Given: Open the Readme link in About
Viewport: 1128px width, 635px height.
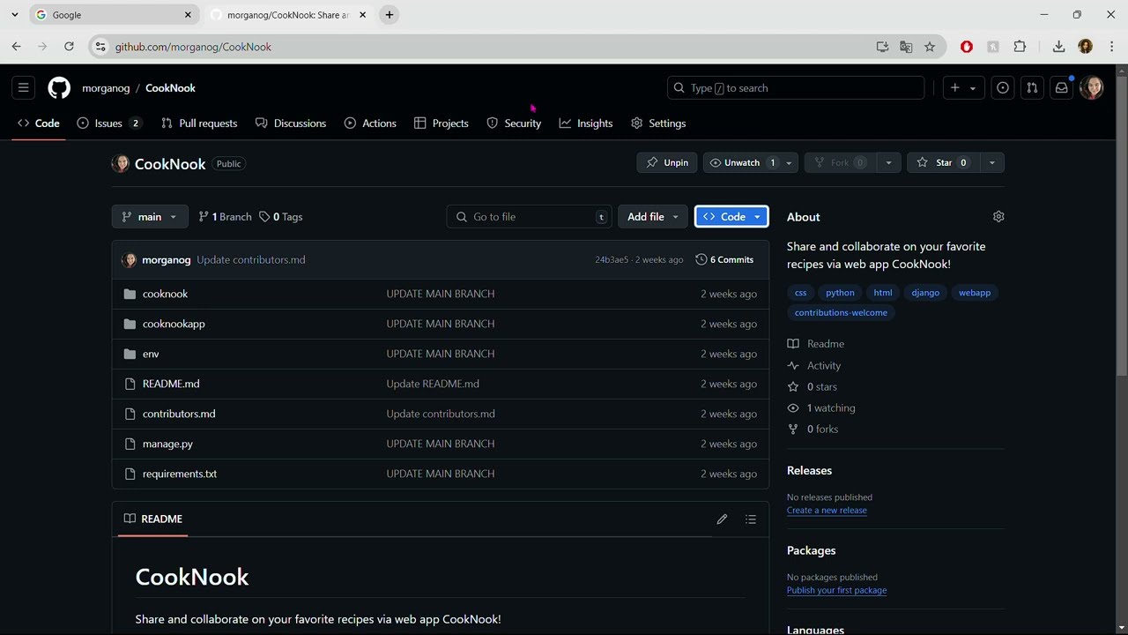Looking at the screenshot, I should pyautogui.click(x=816, y=344).
